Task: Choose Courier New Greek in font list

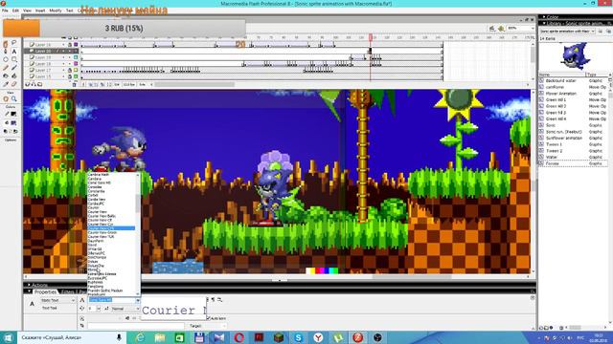Action: [x=102, y=232]
